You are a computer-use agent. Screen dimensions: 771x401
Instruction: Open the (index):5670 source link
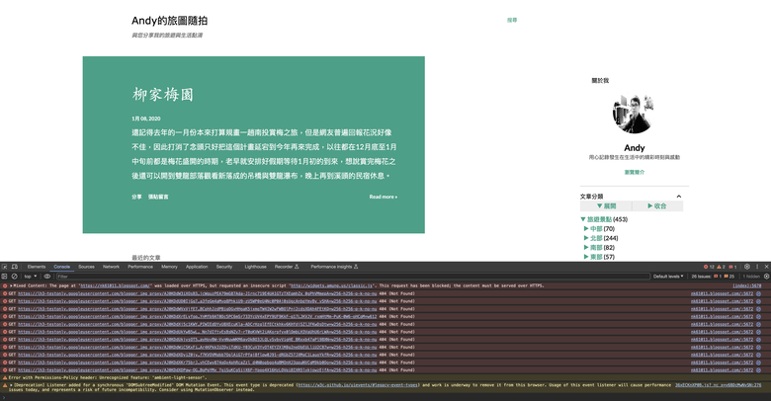coord(747,285)
